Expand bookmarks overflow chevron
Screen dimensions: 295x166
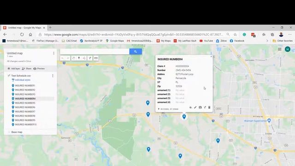(x=267, y=41)
